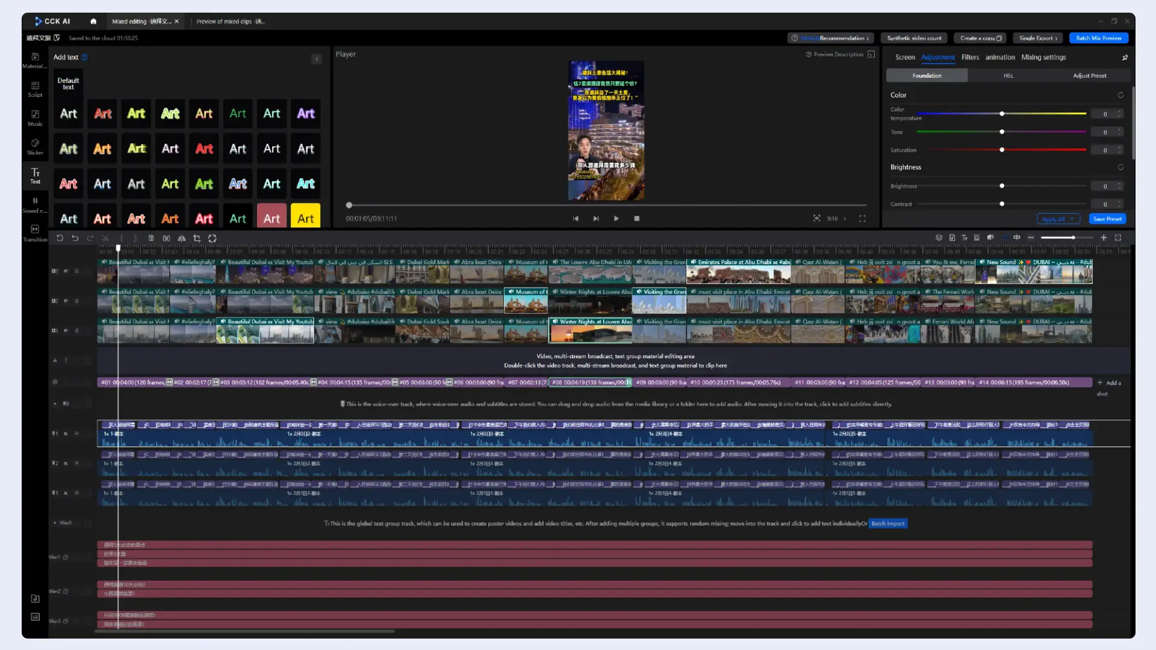The height and width of the screenshot is (650, 1156).
Task: Click the mirror flip tool in timeline toolbar
Action: (x=181, y=238)
